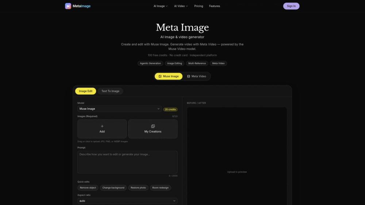Open the Features page
The width and height of the screenshot is (365, 205).
click(214, 6)
